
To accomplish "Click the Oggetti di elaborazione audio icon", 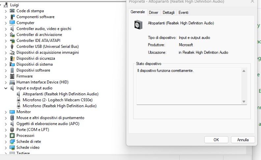I will [12, 124].
